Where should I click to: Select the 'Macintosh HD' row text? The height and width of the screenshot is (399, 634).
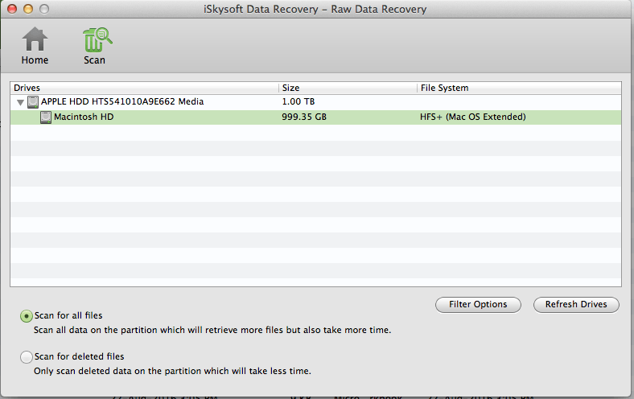(84, 117)
